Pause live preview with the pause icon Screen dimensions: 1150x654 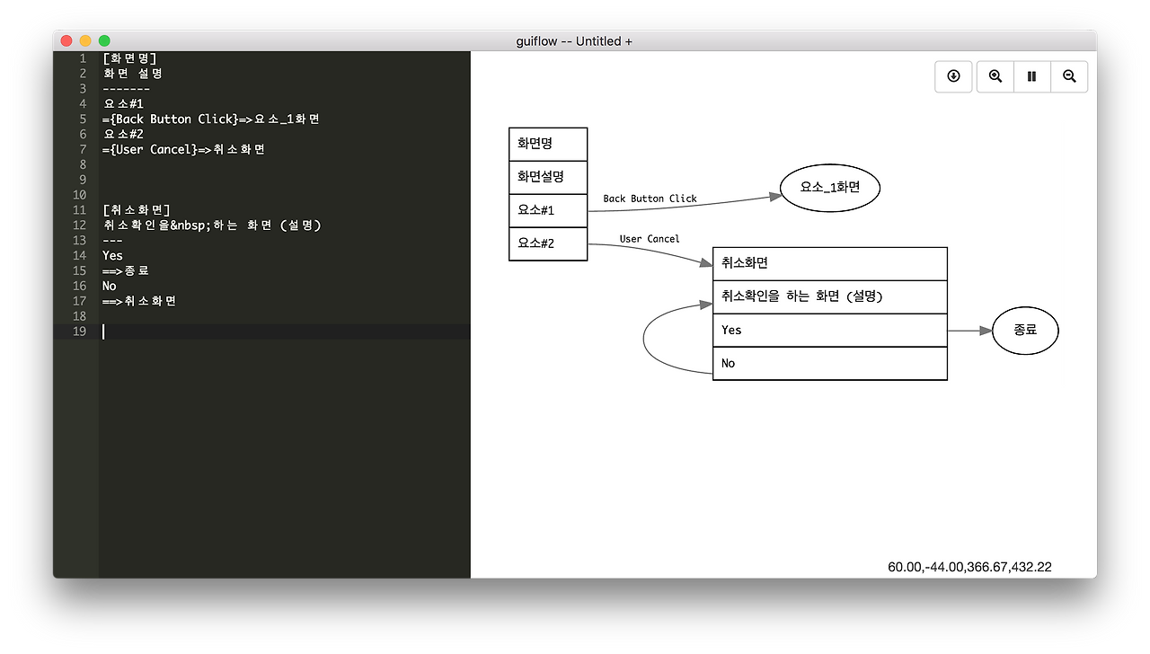[x=1031, y=76]
